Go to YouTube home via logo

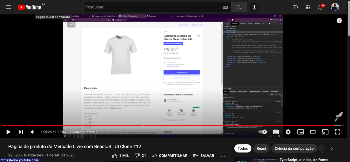click(29, 7)
